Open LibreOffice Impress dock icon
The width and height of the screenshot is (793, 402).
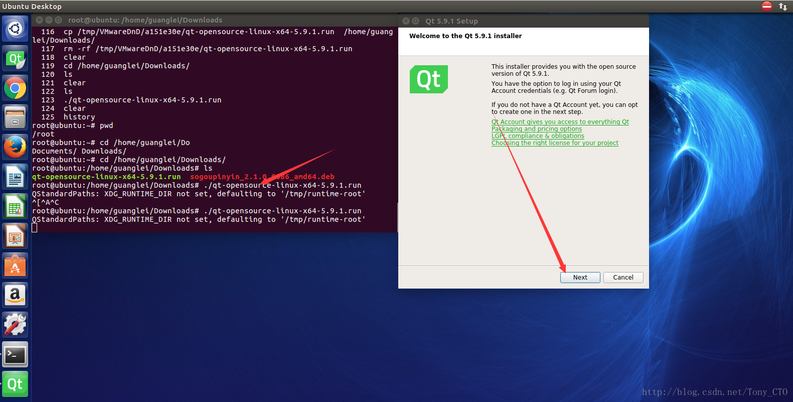click(15, 236)
